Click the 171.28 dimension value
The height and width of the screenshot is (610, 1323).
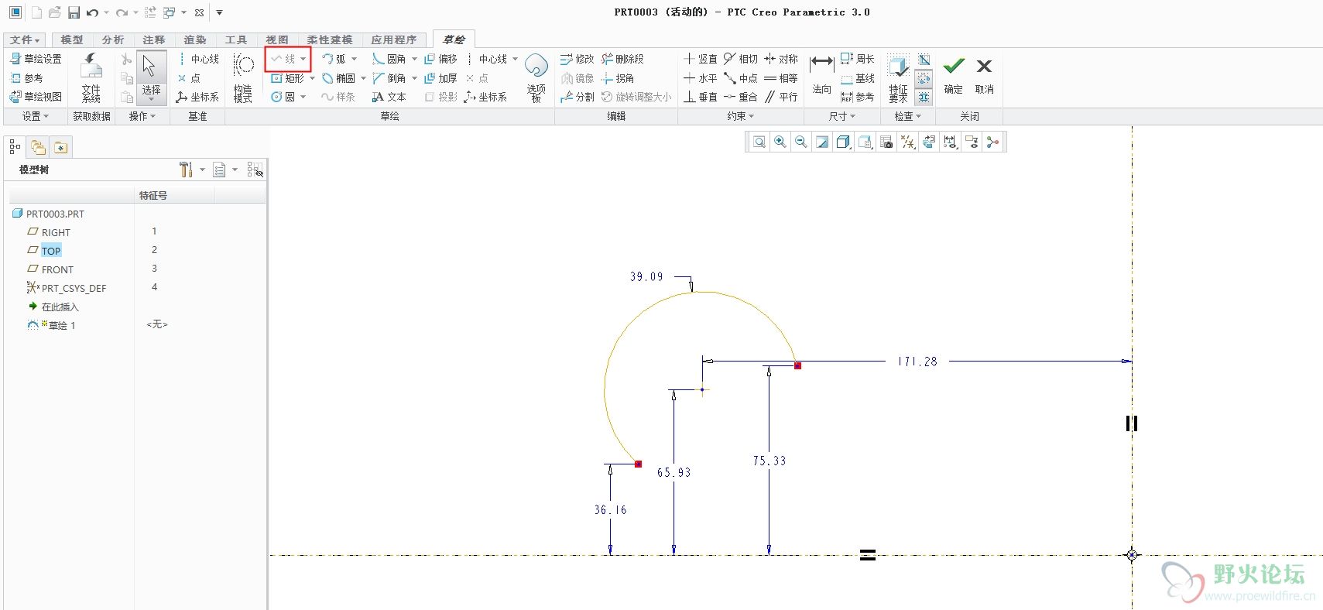coord(917,362)
